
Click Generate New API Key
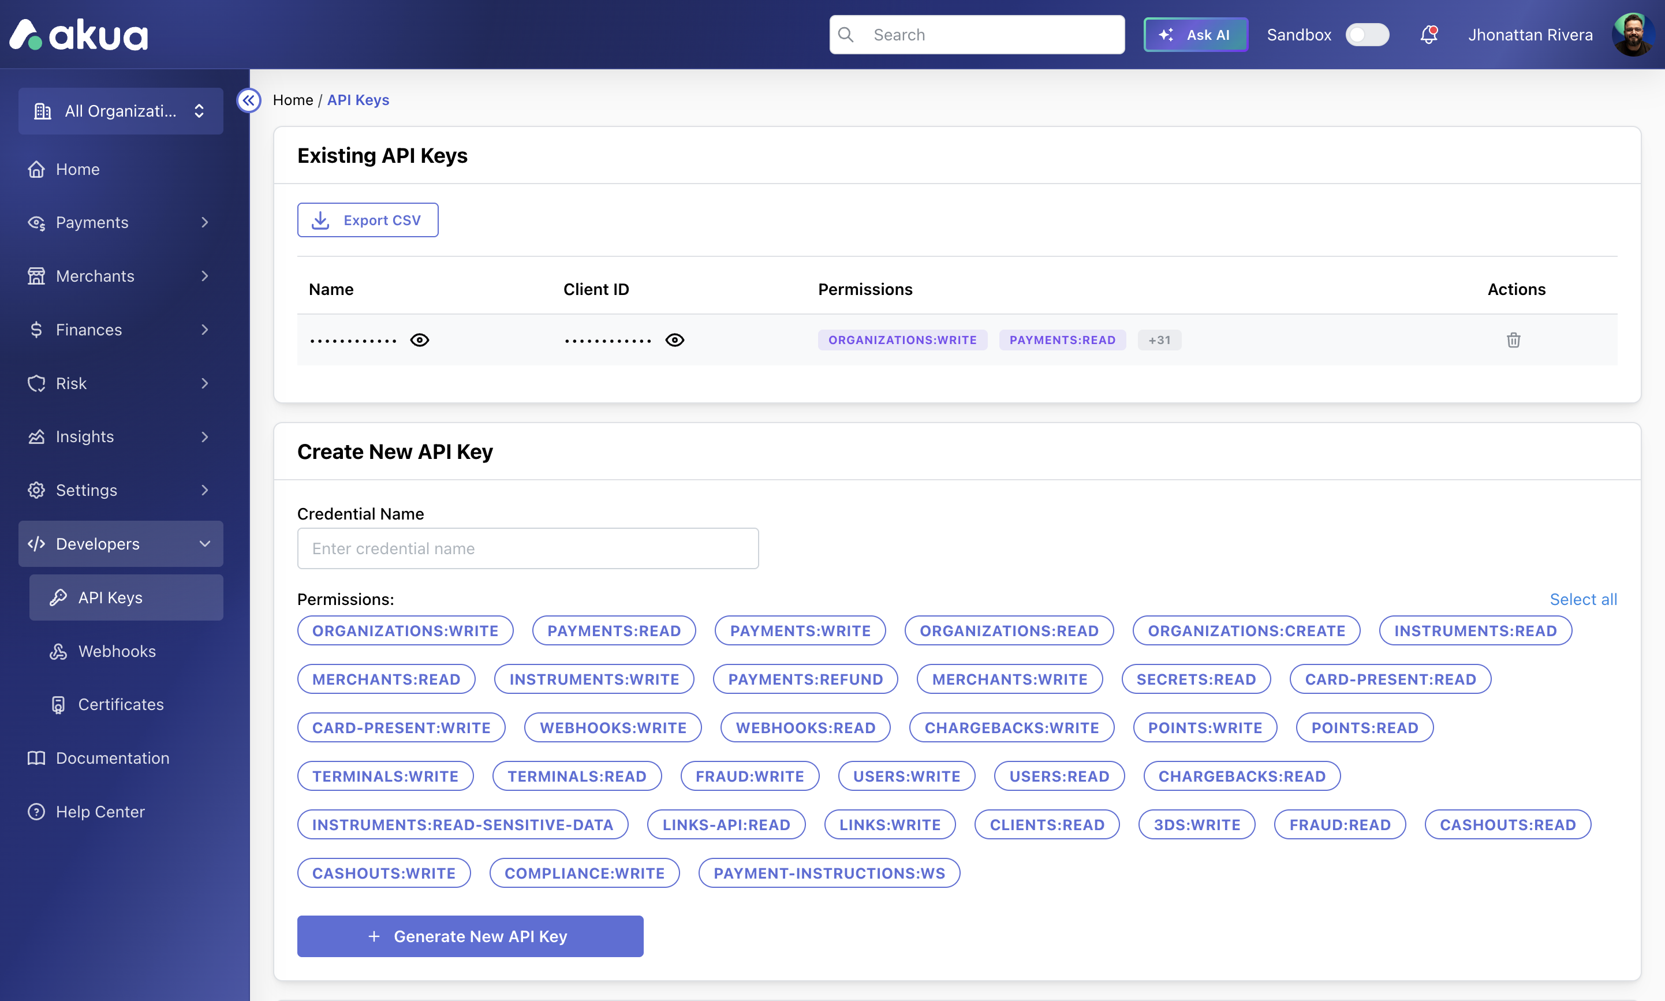470,936
